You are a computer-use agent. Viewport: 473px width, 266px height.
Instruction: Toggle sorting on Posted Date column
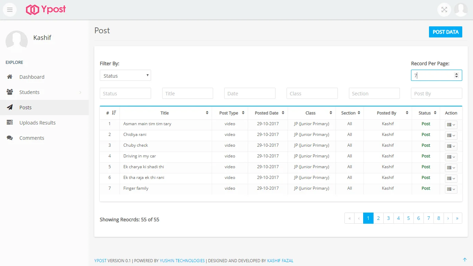point(283,113)
